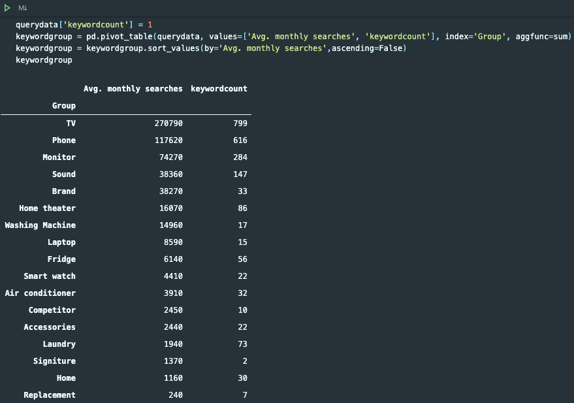This screenshot has width=574, height=403.
Task: Click the value 38270 in the Brand row
Action: pyautogui.click(x=171, y=191)
